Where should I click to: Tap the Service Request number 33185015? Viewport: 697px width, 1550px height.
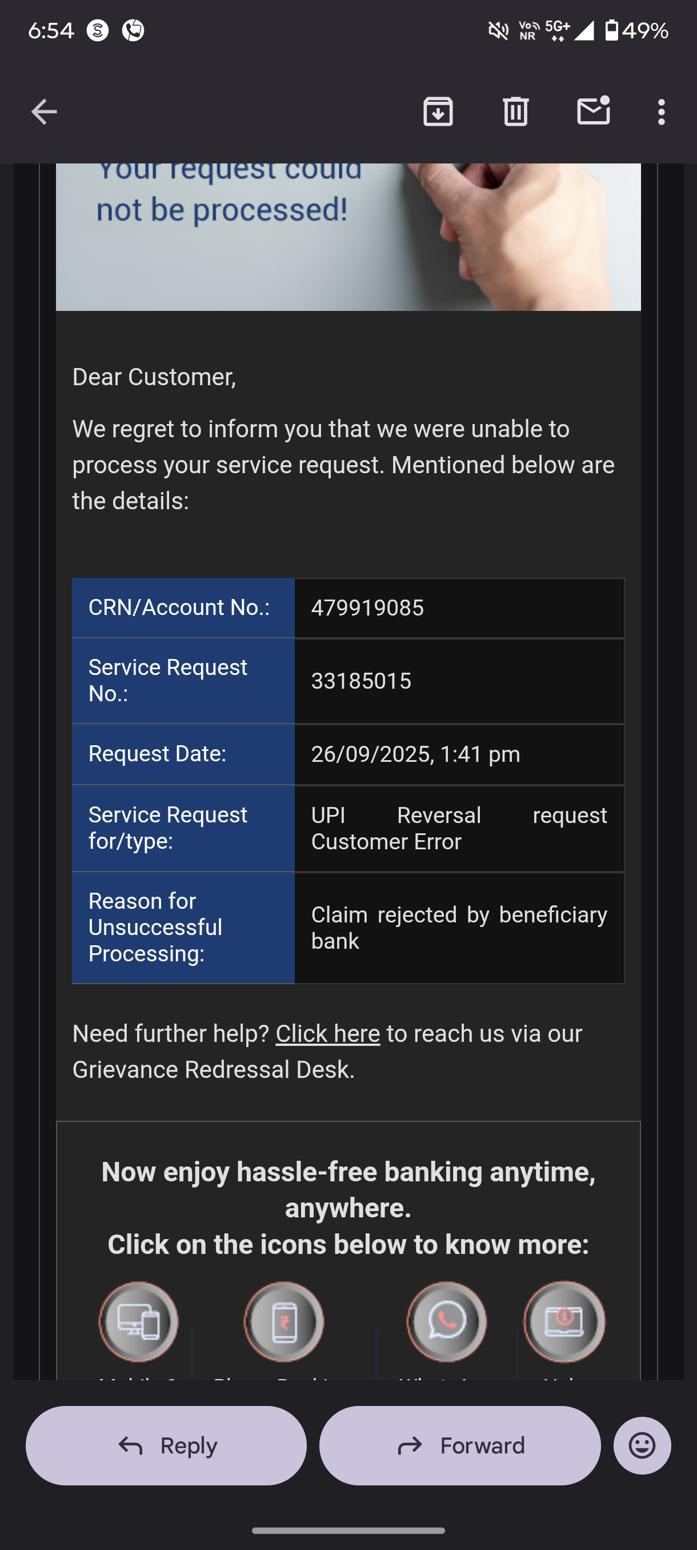click(x=361, y=681)
